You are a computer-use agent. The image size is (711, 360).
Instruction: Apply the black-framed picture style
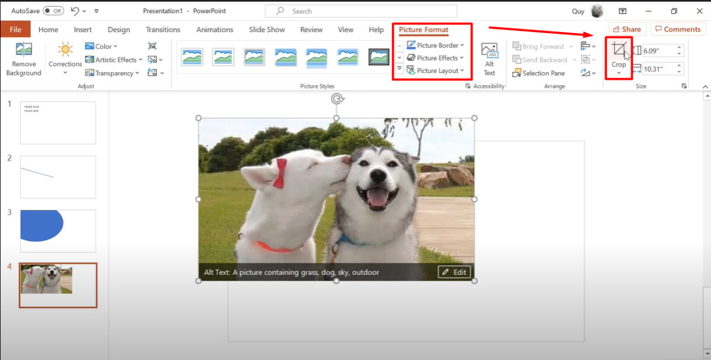(x=379, y=57)
